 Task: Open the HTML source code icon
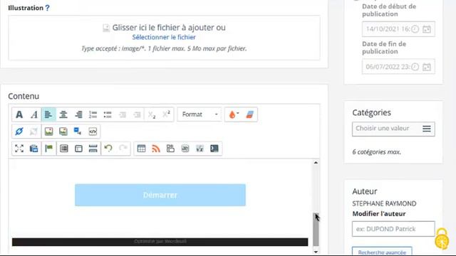pyautogui.click(x=93, y=131)
